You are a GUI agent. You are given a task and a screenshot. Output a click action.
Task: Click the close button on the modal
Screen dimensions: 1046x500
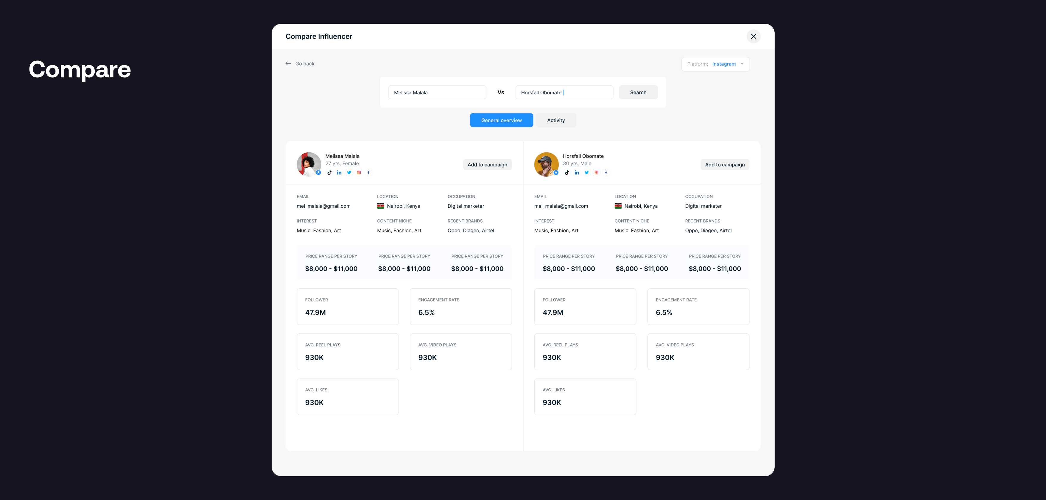pos(753,36)
